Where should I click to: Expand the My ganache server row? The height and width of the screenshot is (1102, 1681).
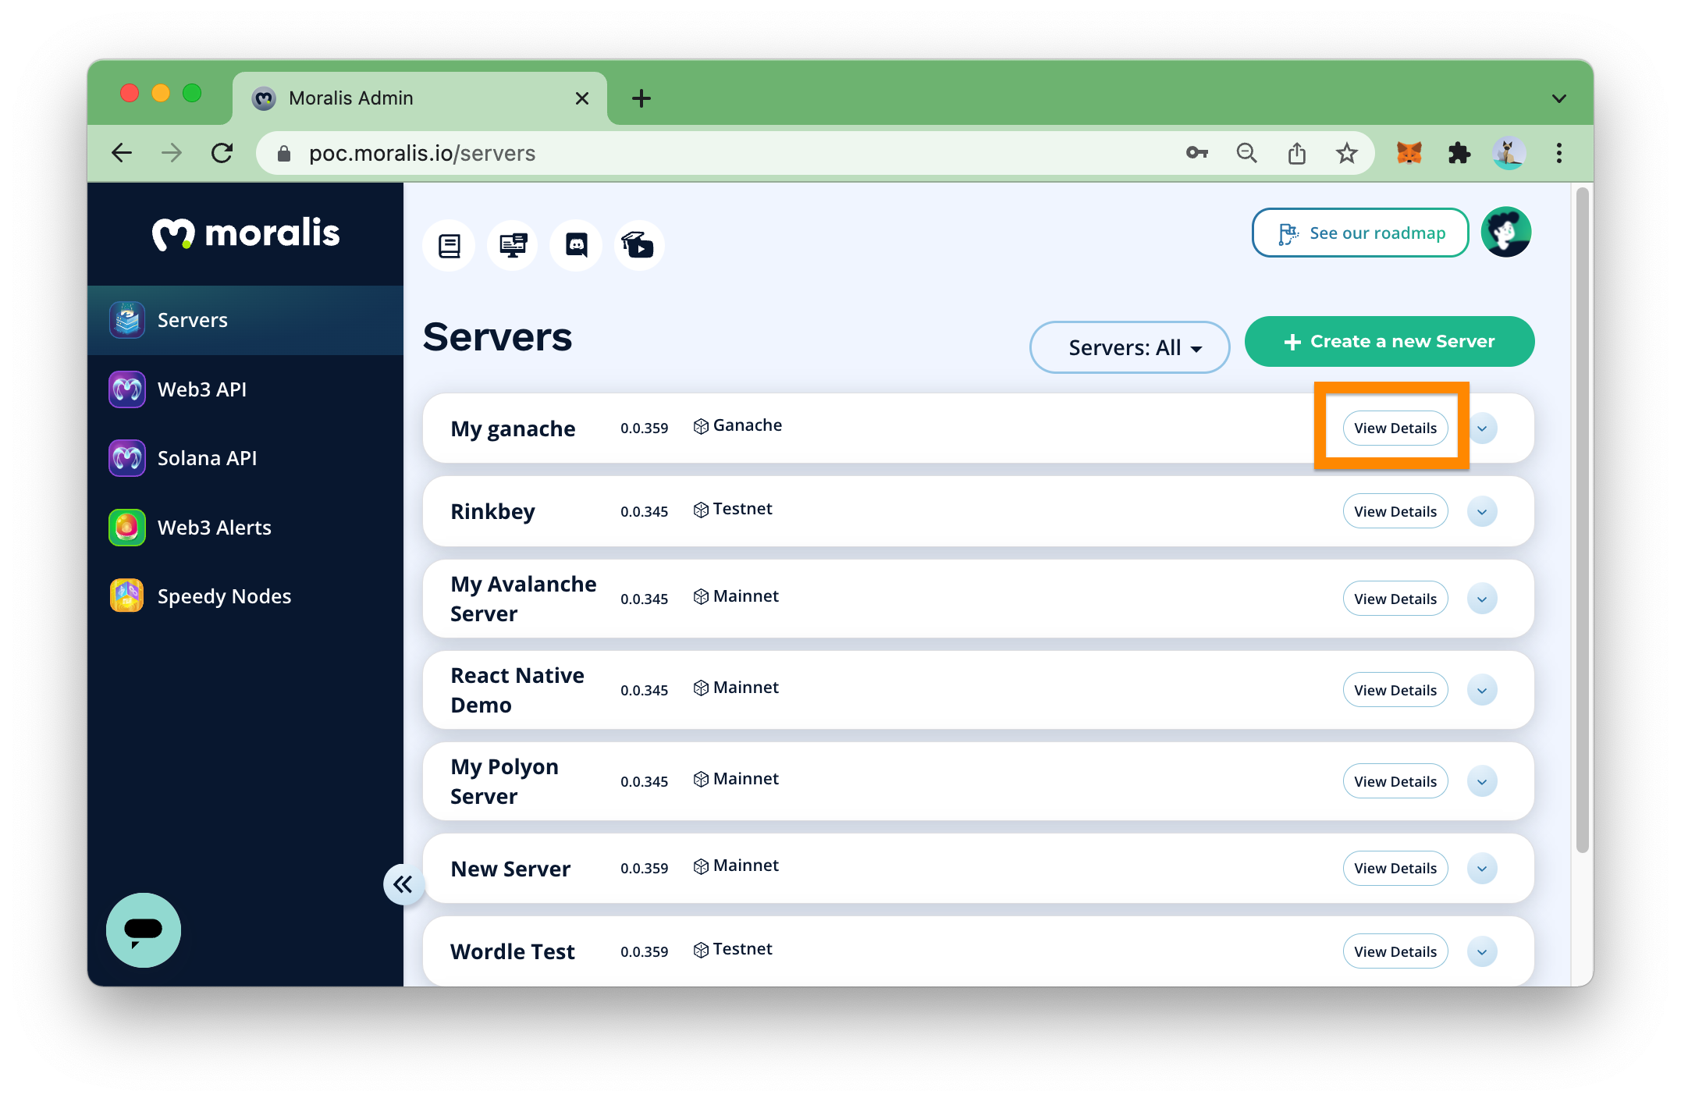click(x=1482, y=428)
